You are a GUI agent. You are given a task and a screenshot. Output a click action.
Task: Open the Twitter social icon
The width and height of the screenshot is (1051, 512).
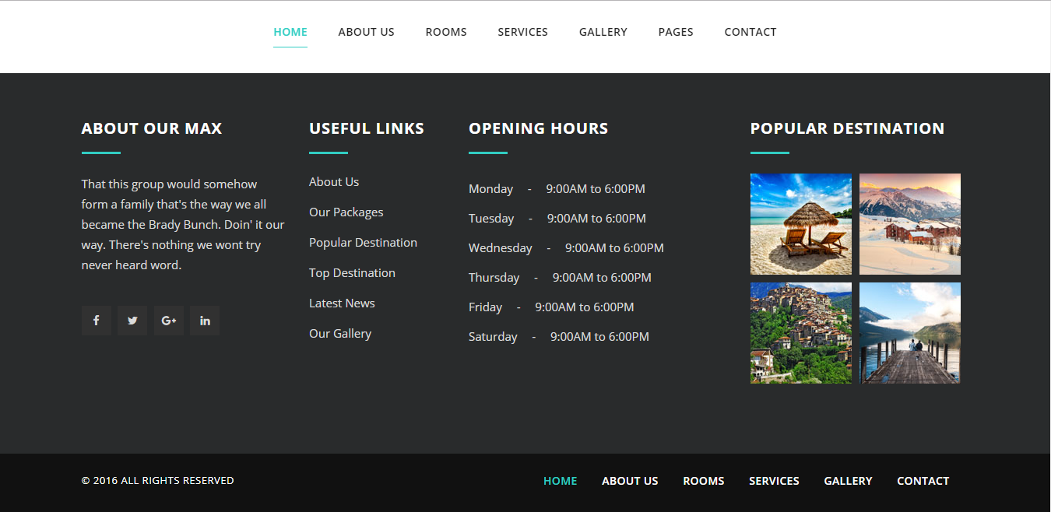(132, 321)
